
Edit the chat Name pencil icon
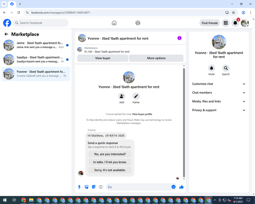coord(136,96)
